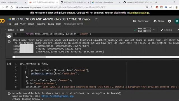The image size is (179, 101).
Task: Click line 1 gr.Interface(qa_func code
Action: (x=34, y=64)
